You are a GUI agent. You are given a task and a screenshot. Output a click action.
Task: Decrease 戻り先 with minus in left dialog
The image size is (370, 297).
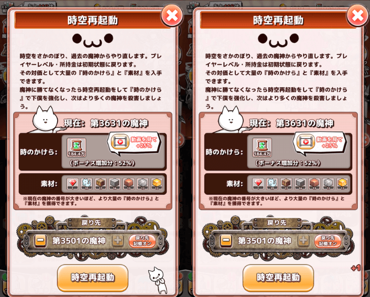[x=40, y=241]
